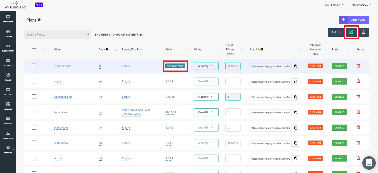Image resolution: width=378 pixels, height=173 pixels.
Task: Open Settings menu in the sidebar
Action: (x=8, y=149)
